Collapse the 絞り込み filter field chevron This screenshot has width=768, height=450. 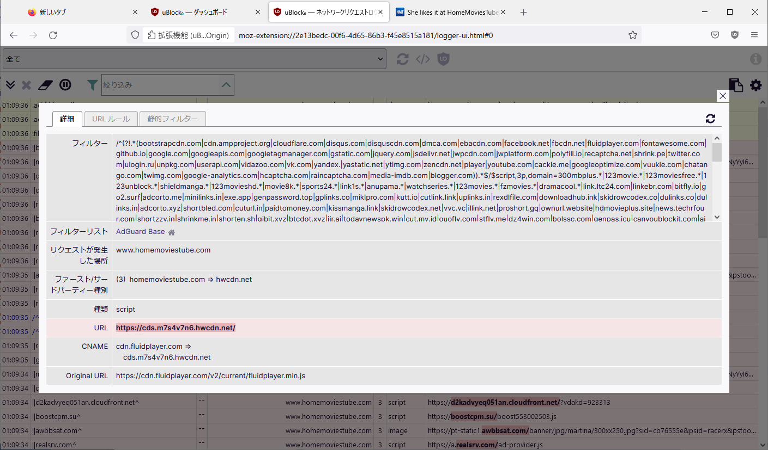click(226, 85)
